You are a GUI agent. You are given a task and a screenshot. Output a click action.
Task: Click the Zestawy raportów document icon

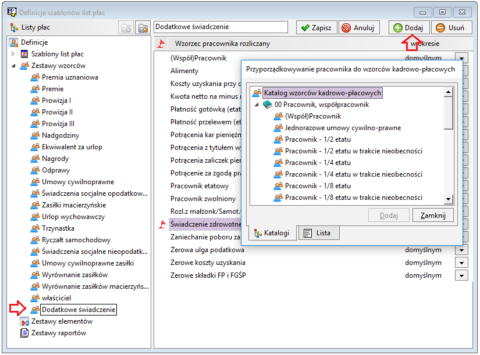[x=24, y=333]
